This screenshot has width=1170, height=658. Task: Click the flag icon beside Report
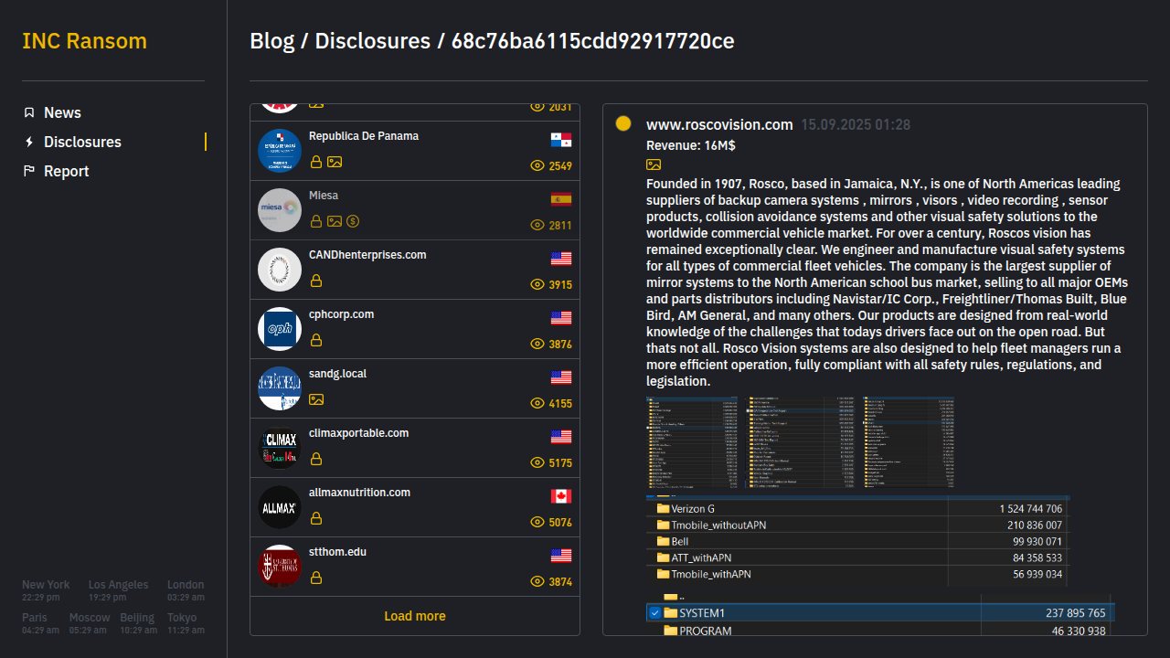29,171
